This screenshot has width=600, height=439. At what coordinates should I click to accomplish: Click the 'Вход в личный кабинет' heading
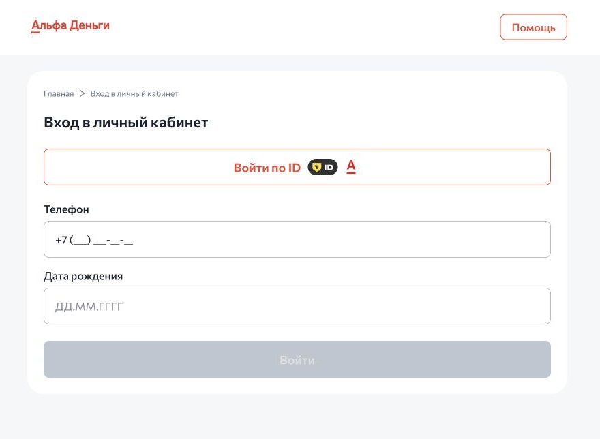coord(126,123)
